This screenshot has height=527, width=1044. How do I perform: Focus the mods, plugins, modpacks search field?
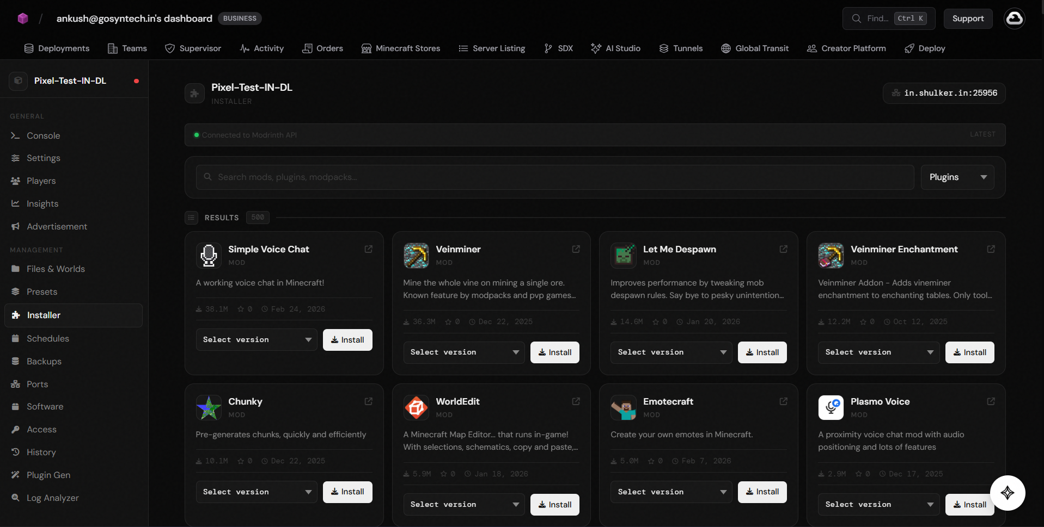pos(555,177)
